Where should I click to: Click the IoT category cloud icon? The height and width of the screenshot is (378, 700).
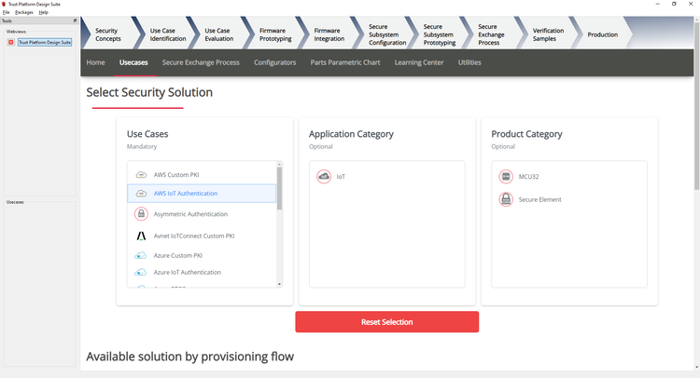tap(324, 177)
